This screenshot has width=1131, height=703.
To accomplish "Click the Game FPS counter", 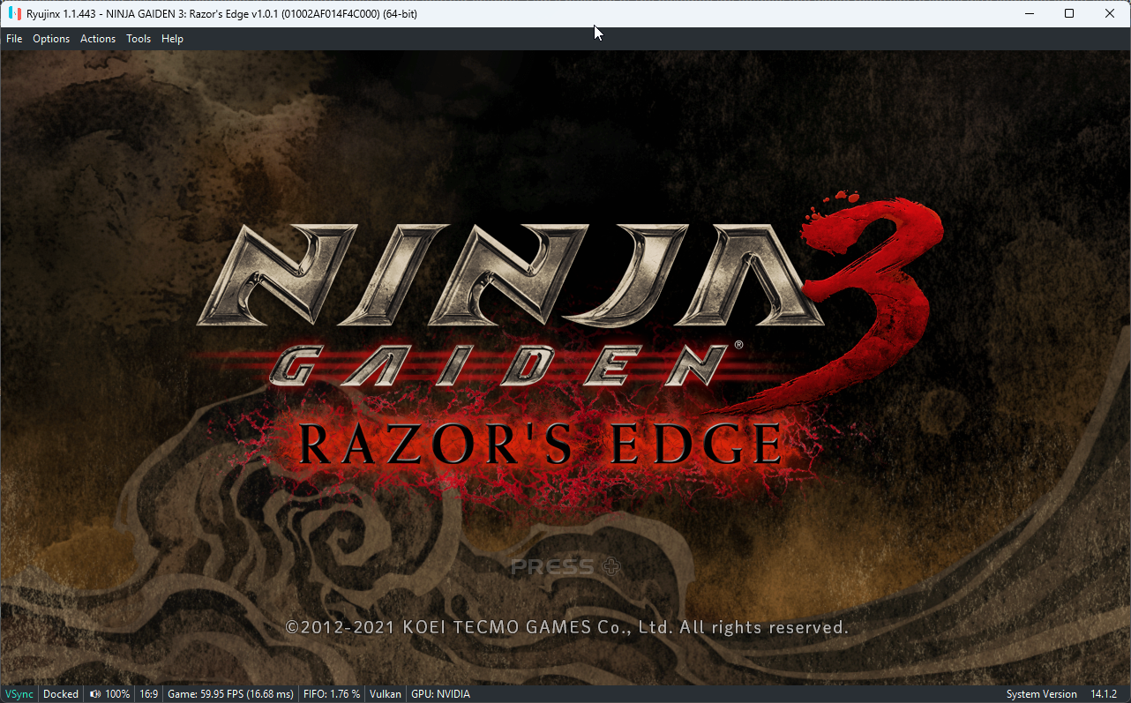I will tap(230, 694).
